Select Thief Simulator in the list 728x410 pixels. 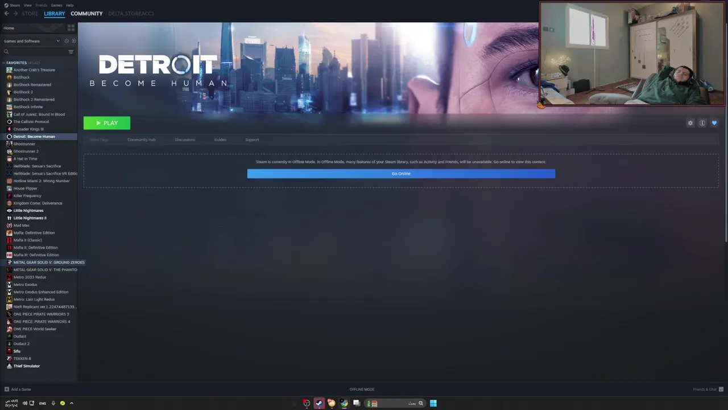pos(27,366)
